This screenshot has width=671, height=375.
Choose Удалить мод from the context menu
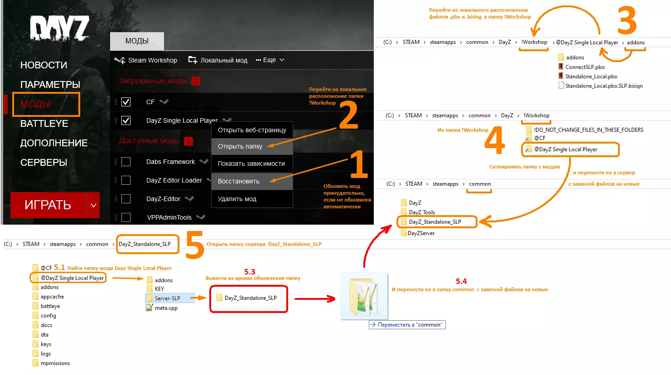(x=252, y=199)
